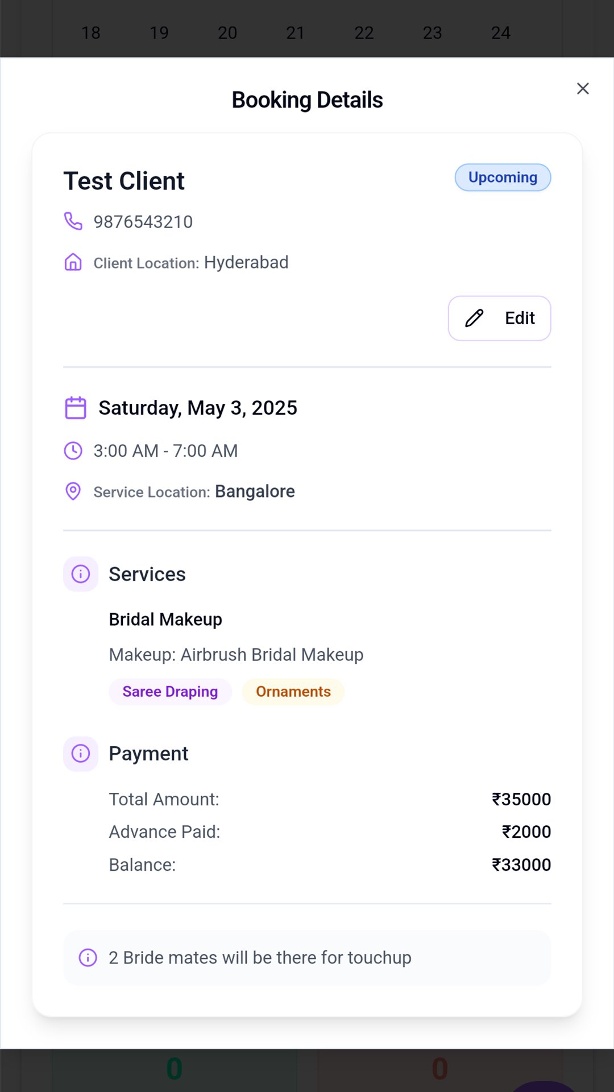This screenshot has height=1092, width=614.
Task: Click the phone icon beside 9876543210
Action: pos(73,221)
